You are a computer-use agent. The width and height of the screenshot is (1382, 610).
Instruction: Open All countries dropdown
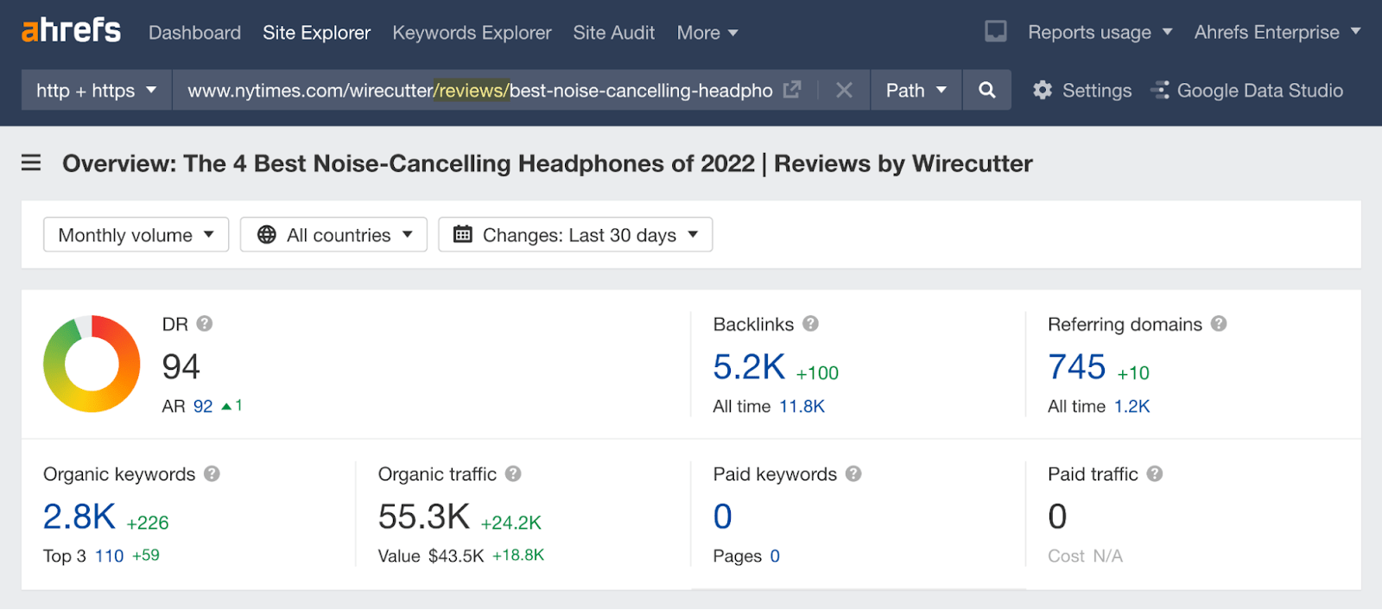click(x=333, y=235)
